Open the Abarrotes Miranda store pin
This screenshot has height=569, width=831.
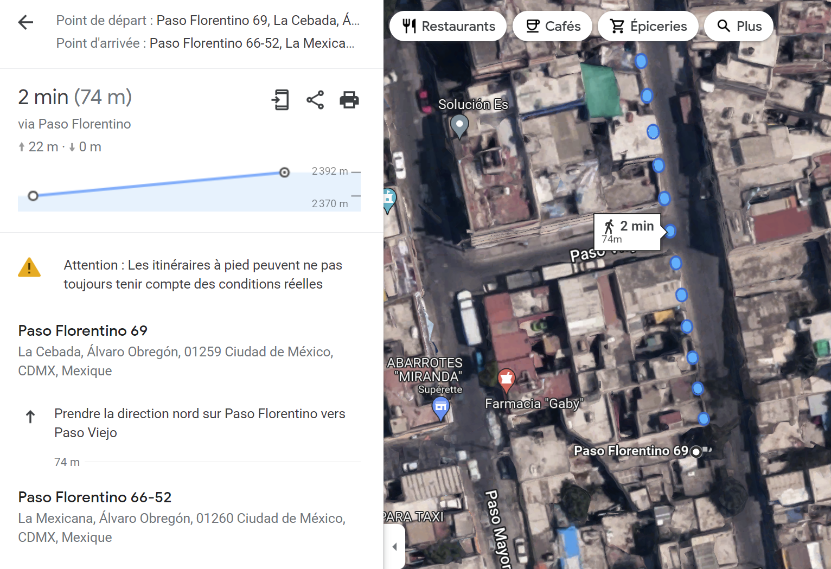[x=440, y=407]
